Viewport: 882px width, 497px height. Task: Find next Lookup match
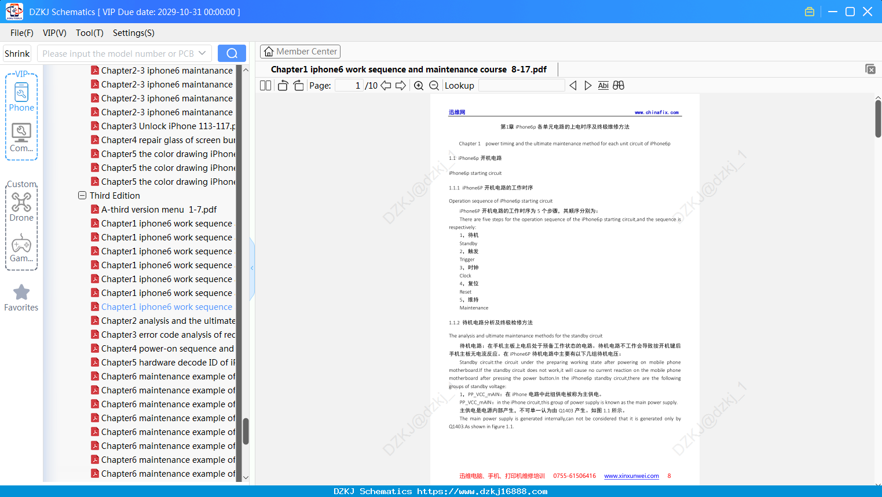tap(588, 86)
